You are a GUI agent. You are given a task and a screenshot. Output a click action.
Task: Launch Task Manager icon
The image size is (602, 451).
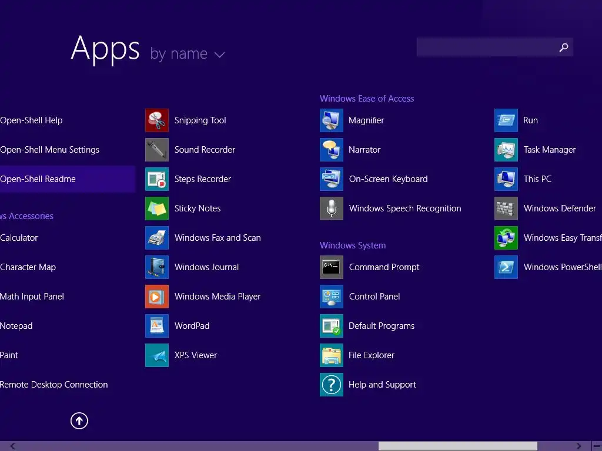(x=506, y=150)
